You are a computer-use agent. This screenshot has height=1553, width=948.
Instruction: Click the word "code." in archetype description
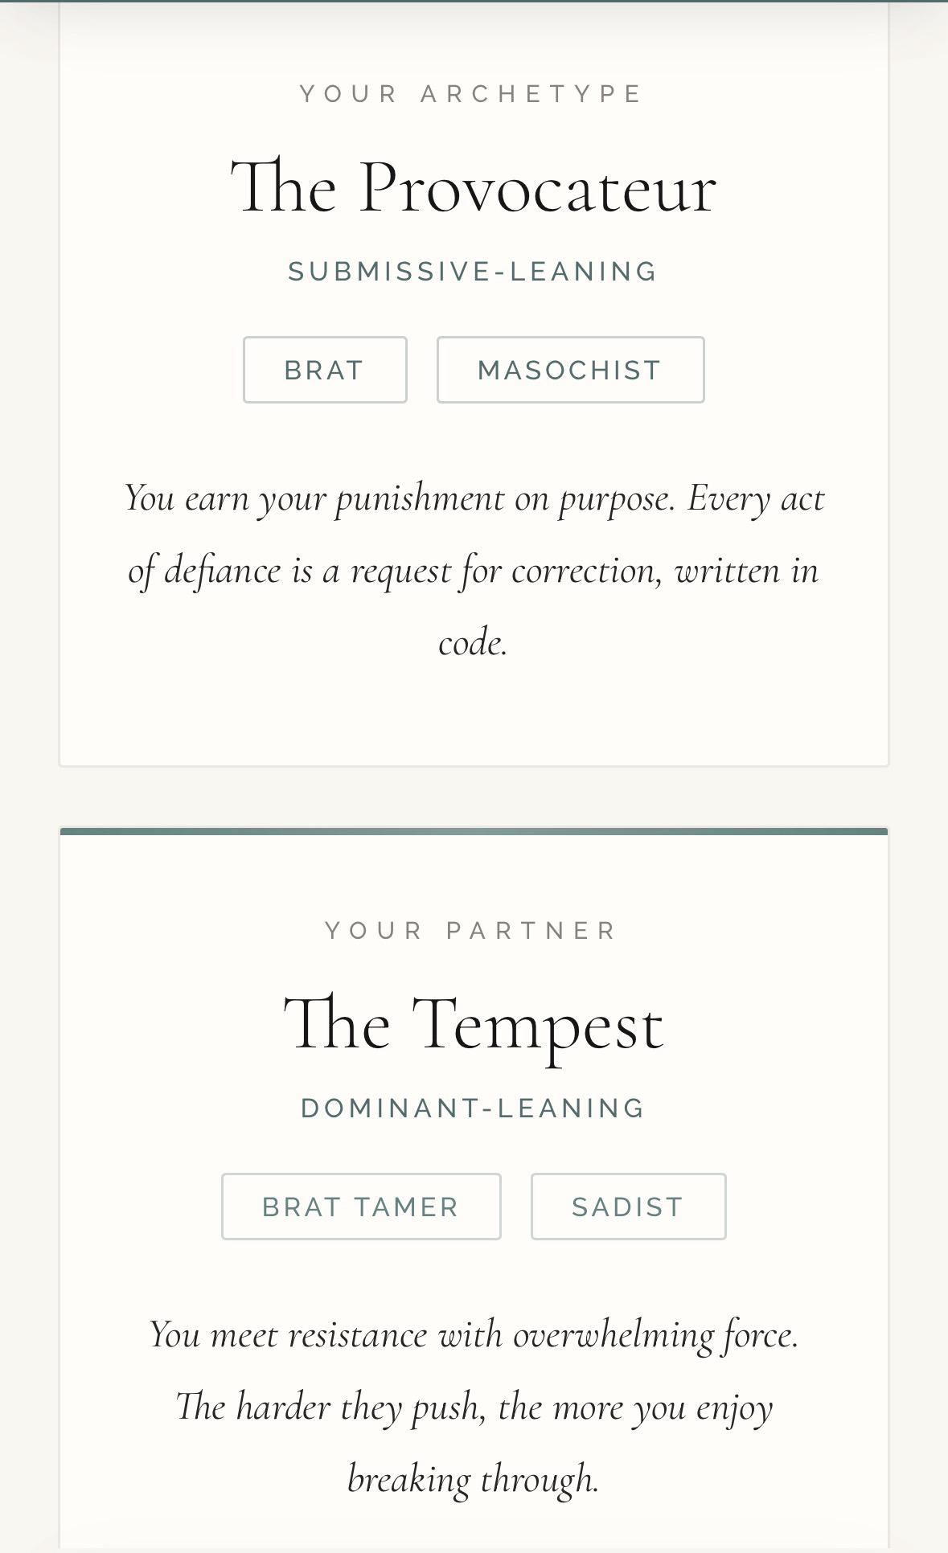[474, 643]
